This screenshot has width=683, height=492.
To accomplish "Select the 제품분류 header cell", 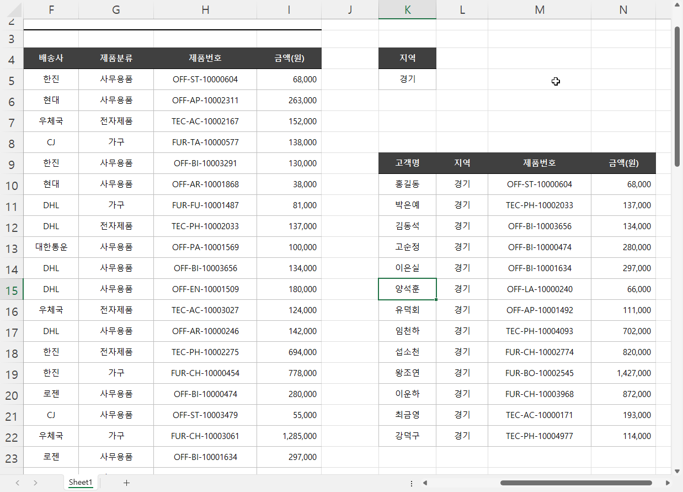I will pyautogui.click(x=116, y=59).
